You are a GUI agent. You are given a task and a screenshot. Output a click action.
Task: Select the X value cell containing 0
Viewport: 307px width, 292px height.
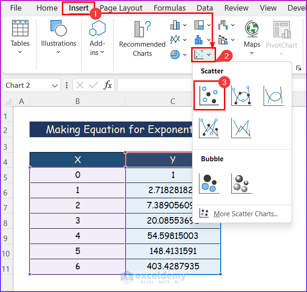[78, 175]
